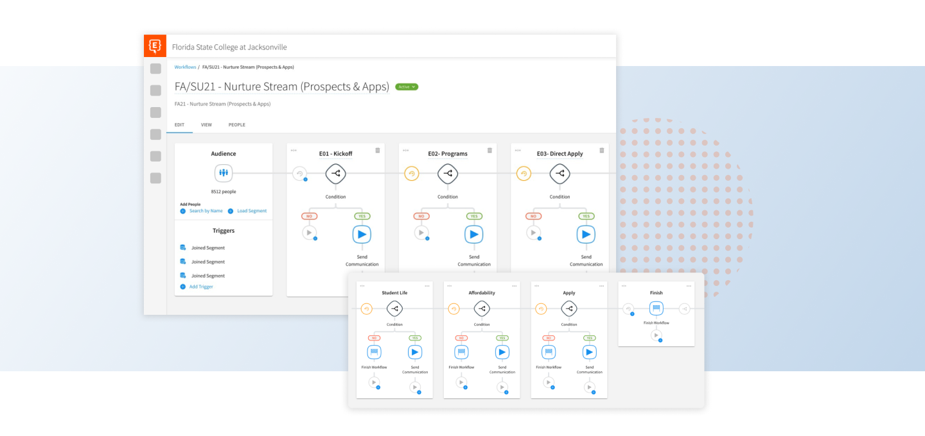Add action below Finish Workflow in Apply card

tap(549, 383)
